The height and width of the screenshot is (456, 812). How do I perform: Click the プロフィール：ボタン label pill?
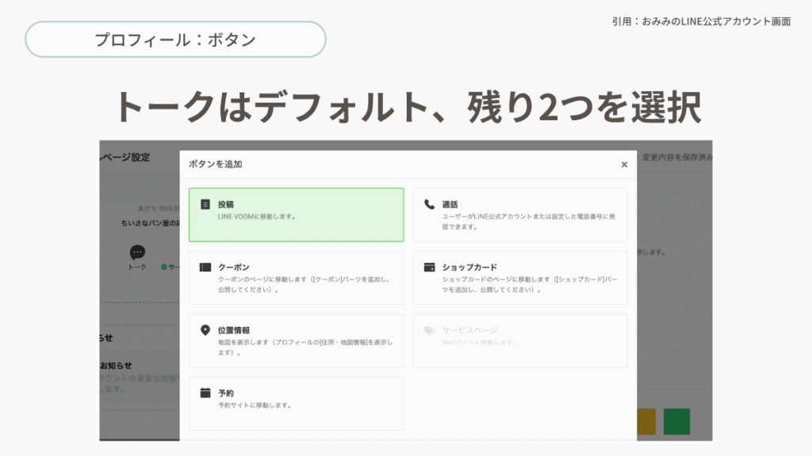click(x=175, y=40)
